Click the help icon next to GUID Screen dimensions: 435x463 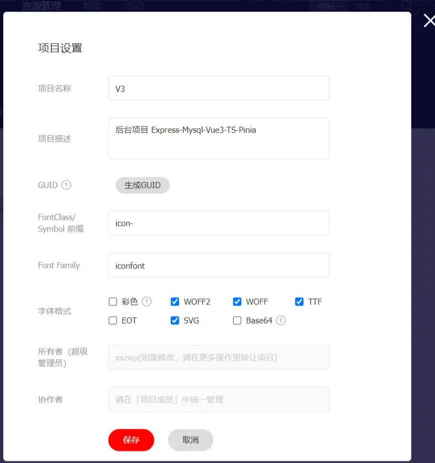pos(66,185)
